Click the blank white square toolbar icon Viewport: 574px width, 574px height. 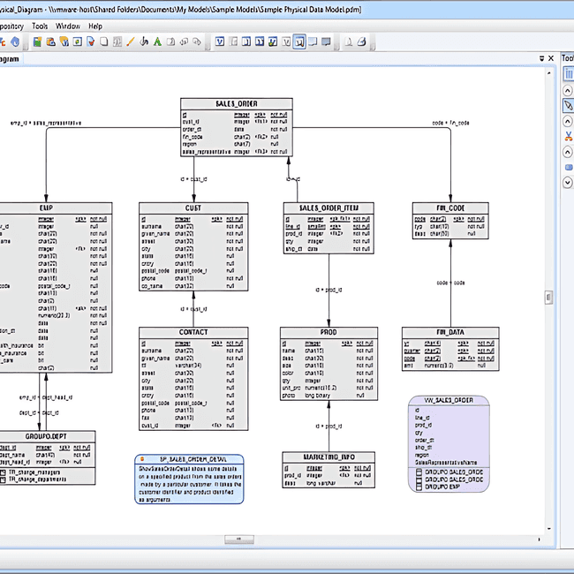(x=104, y=42)
